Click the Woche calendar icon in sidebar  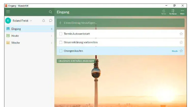(x=8, y=42)
